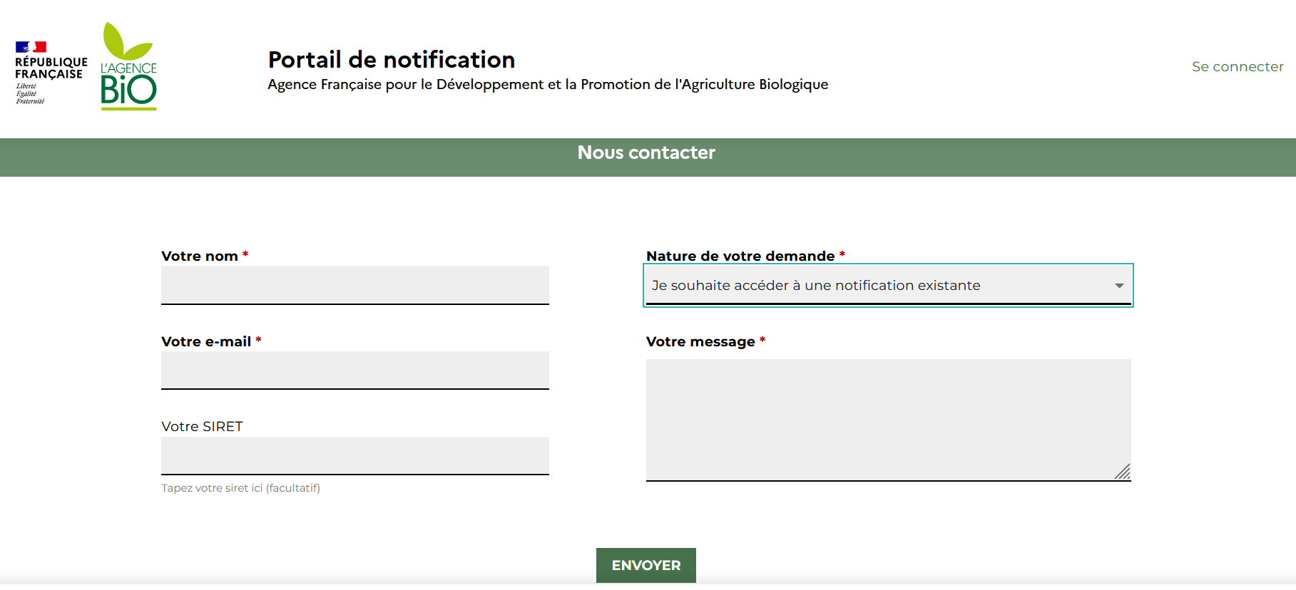The width and height of the screenshot is (1296, 590).
Task: Click the resize grip of the message textarea
Action: (x=1122, y=472)
